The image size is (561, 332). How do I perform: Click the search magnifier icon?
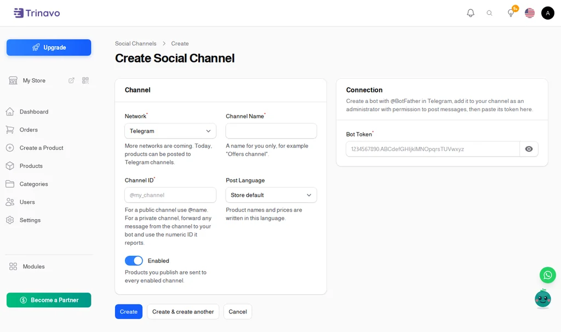click(489, 13)
